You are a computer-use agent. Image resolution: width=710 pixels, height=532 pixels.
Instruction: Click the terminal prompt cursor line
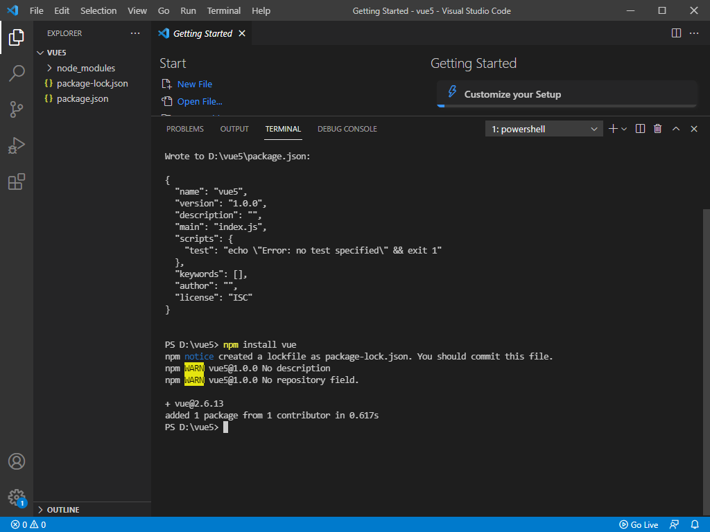coord(196,427)
